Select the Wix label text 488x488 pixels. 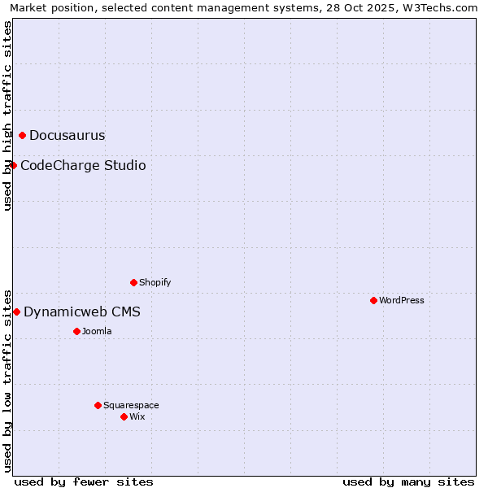point(137,417)
